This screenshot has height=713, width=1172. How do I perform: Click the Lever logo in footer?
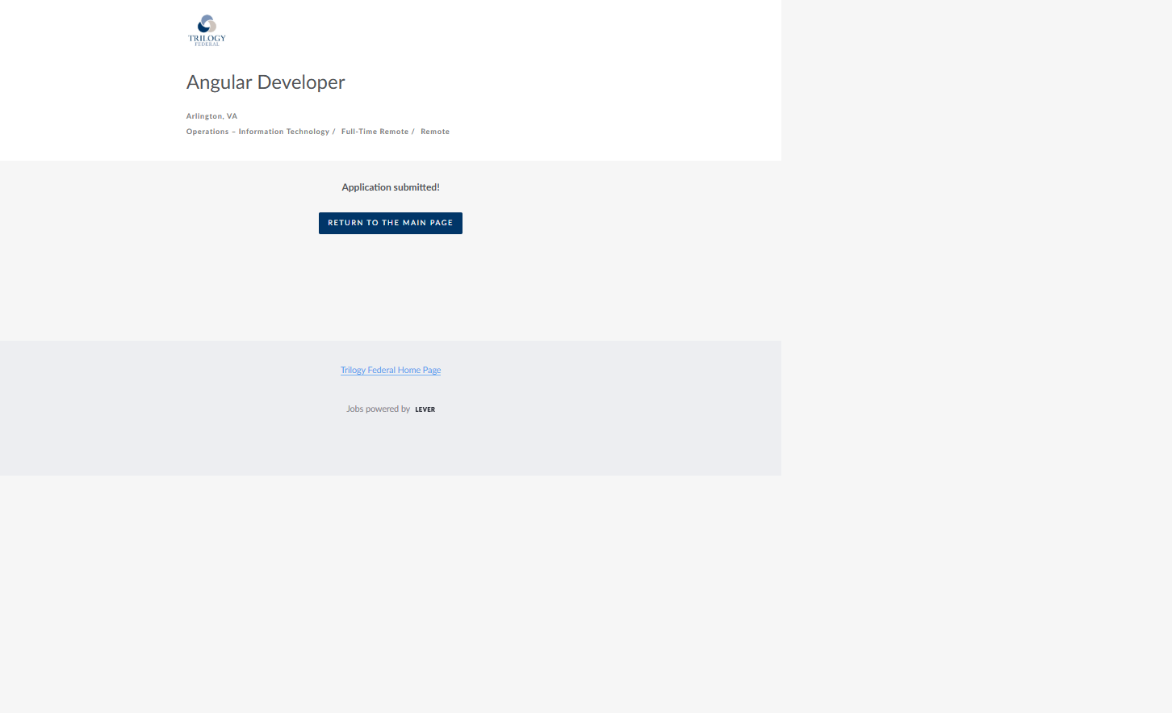[x=425, y=409]
